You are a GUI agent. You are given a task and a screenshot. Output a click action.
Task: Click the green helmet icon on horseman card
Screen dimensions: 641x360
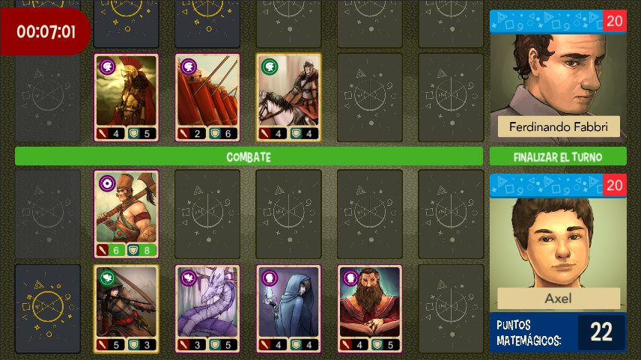click(x=270, y=67)
